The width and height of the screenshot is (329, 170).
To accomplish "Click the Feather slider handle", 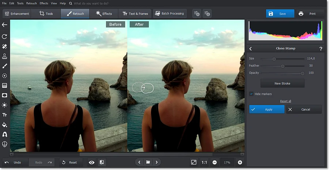I will click(283, 66).
